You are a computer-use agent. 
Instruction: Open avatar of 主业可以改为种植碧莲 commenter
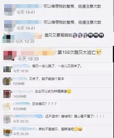coord(7,94)
